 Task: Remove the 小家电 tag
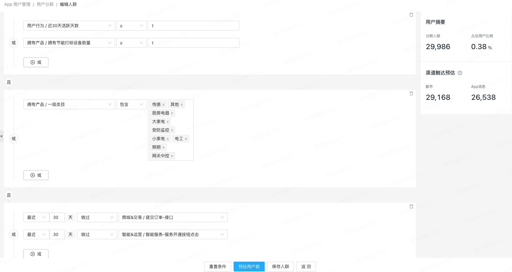(x=168, y=139)
